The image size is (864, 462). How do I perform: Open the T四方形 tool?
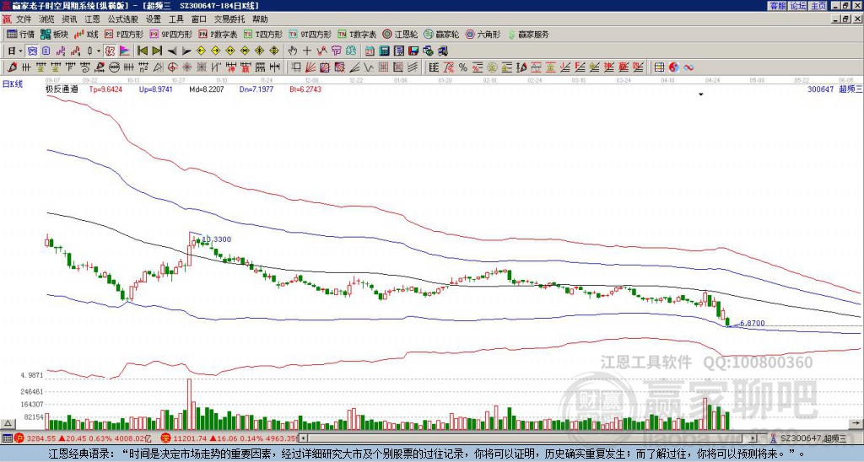263,34
